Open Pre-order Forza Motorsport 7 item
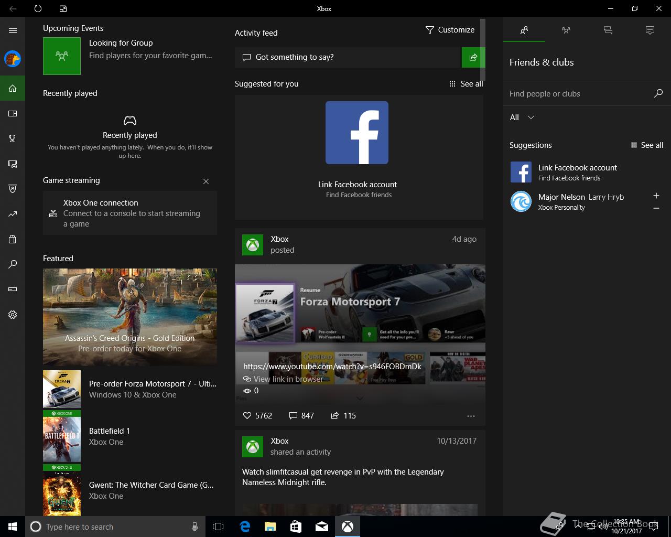The image size is (671, 537). pyautogui.click(x=130, y=389)
